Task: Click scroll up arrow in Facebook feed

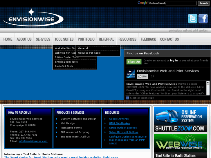Action: (x=208, y=82)
